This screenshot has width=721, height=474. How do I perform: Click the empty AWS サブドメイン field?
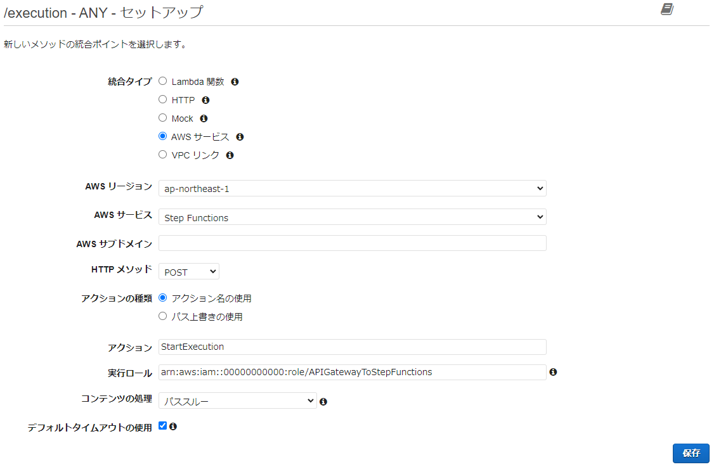point(352,243)
